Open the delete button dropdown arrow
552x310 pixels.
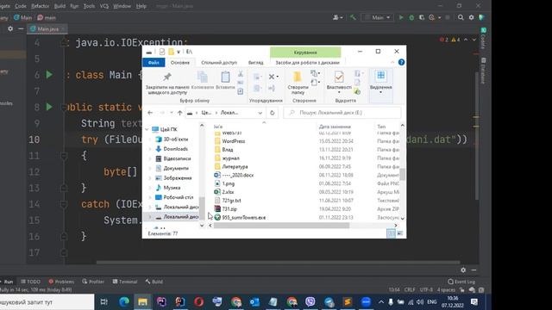coord(278,77)
